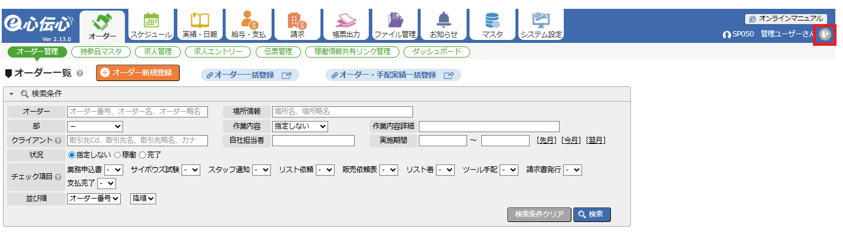Switch to オーダー管理 sub-tab

tap(37, 52)
